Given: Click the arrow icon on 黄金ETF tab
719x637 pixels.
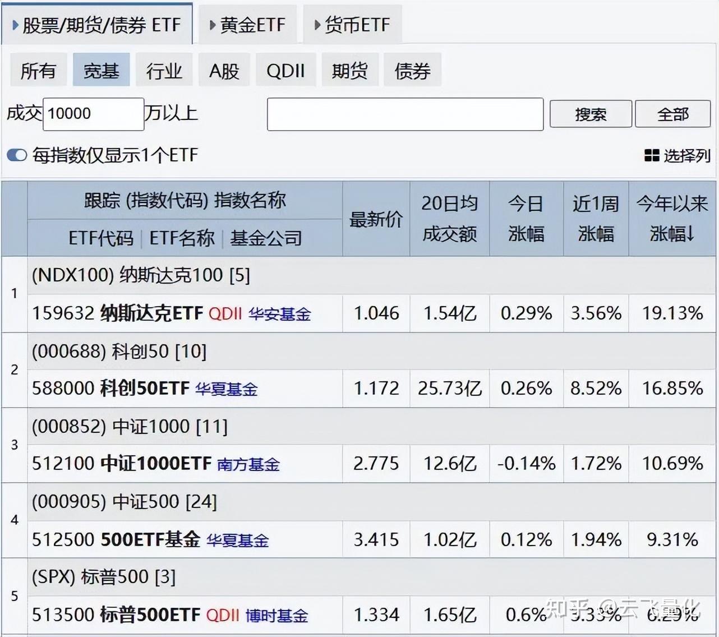Looking at the screenshot, I should [x=211, y=24].
